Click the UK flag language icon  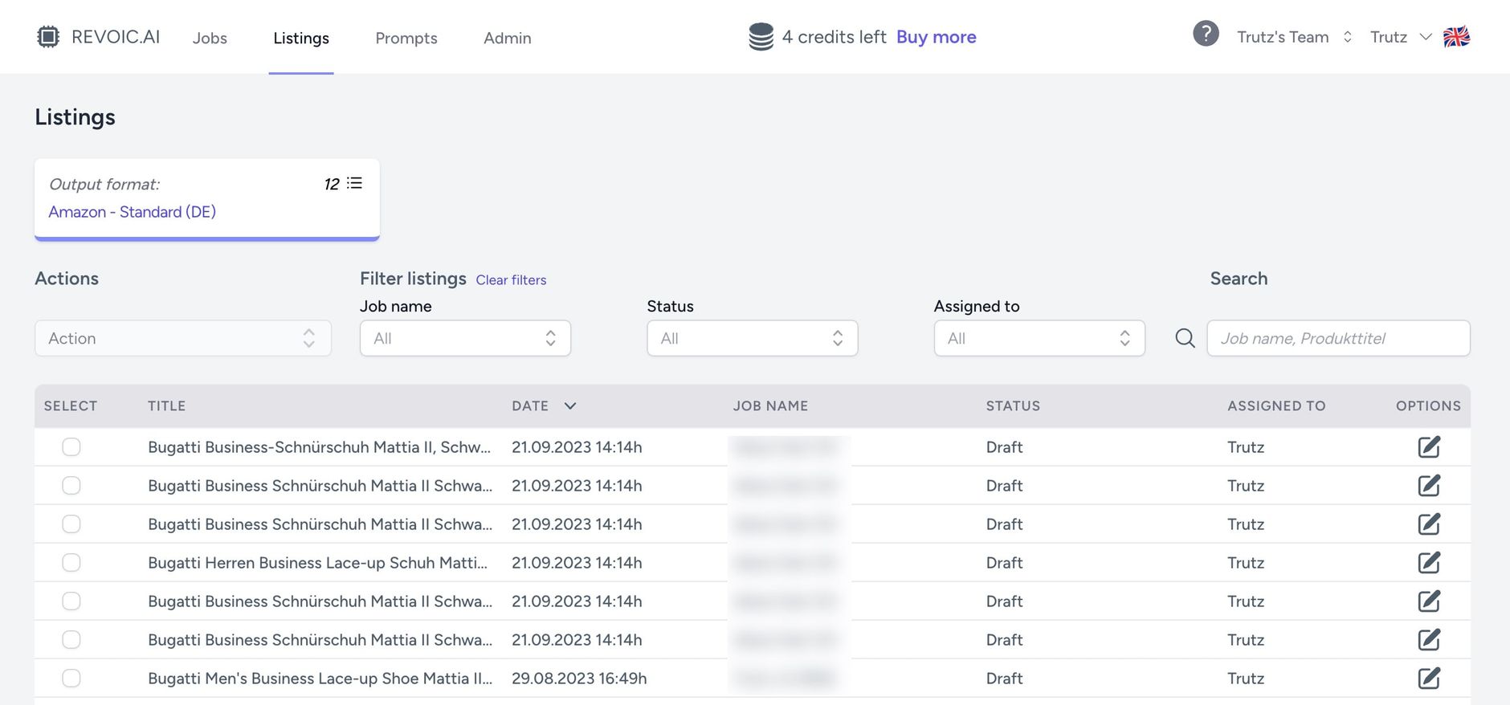(1456, 37)
